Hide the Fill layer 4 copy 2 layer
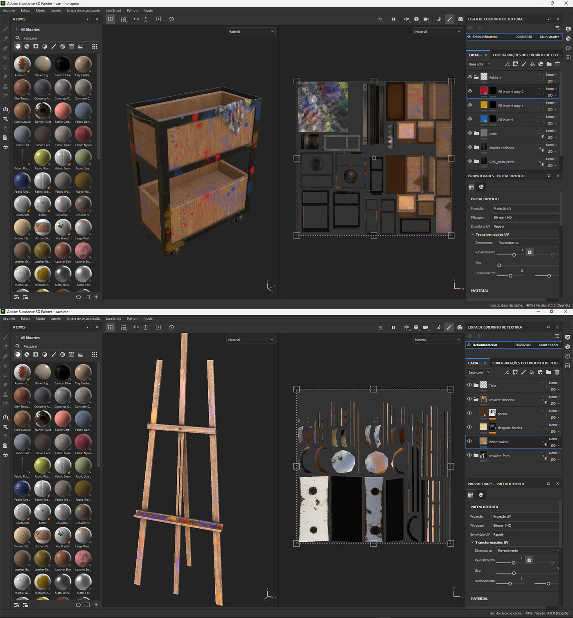 click(469, 91)
